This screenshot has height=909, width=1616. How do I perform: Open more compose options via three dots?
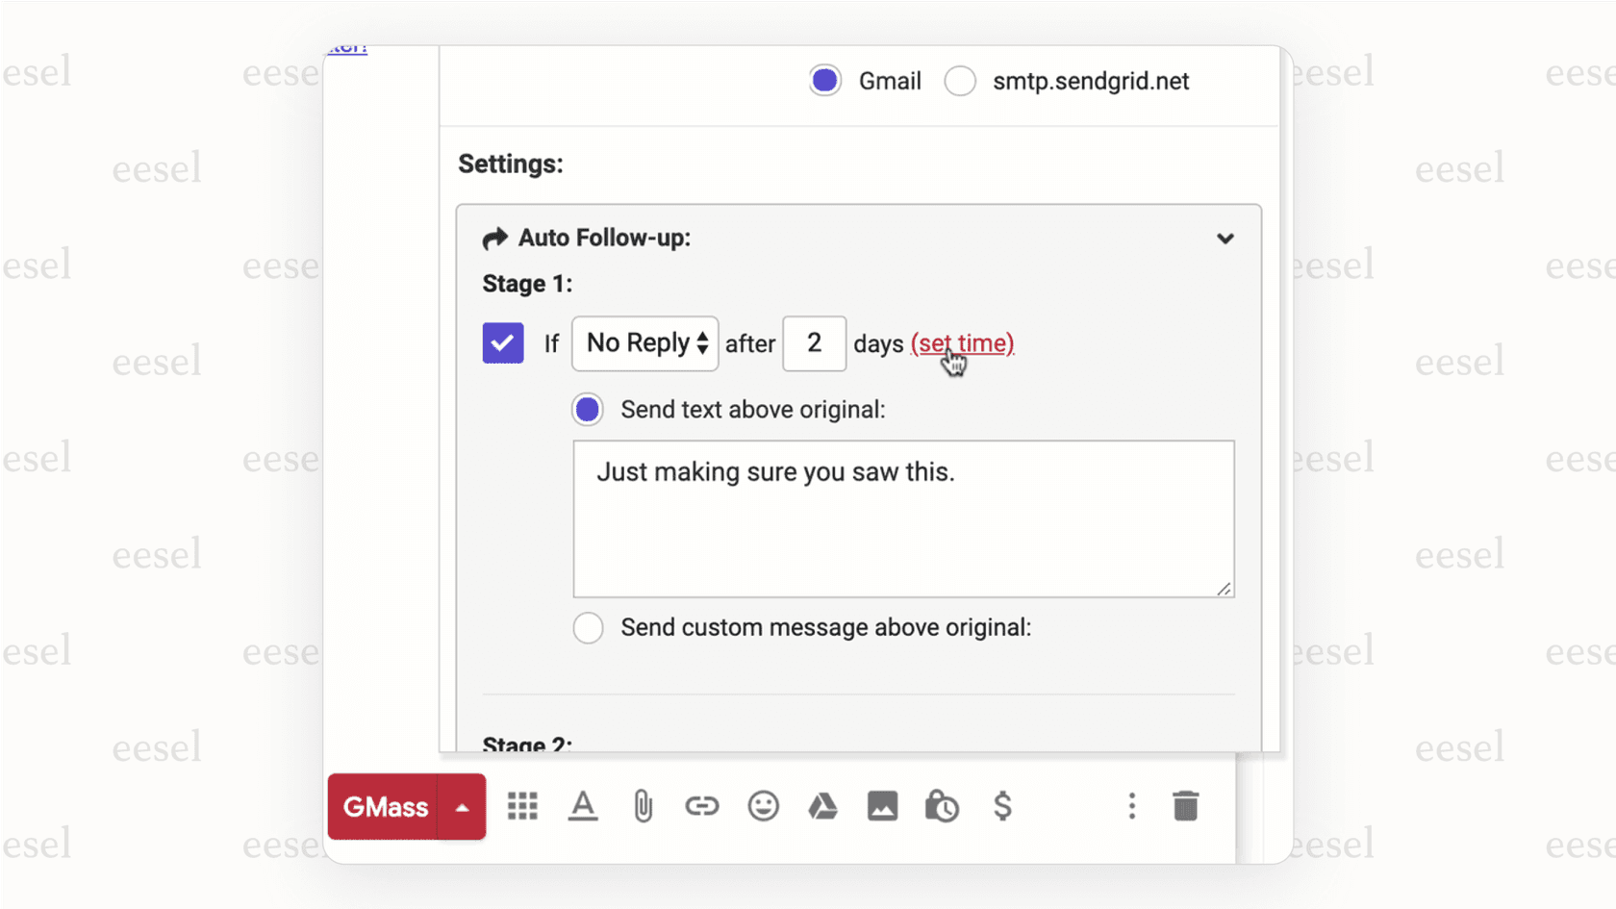click(x=1131, y=806)
